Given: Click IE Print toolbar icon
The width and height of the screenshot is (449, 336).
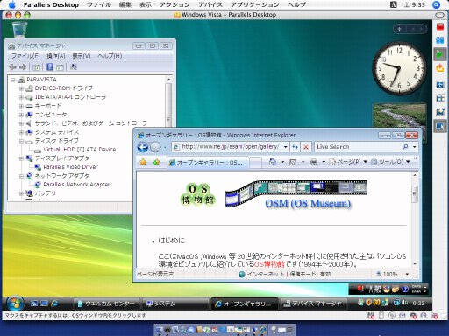Looking at the screenshot, I should (314, 162).
